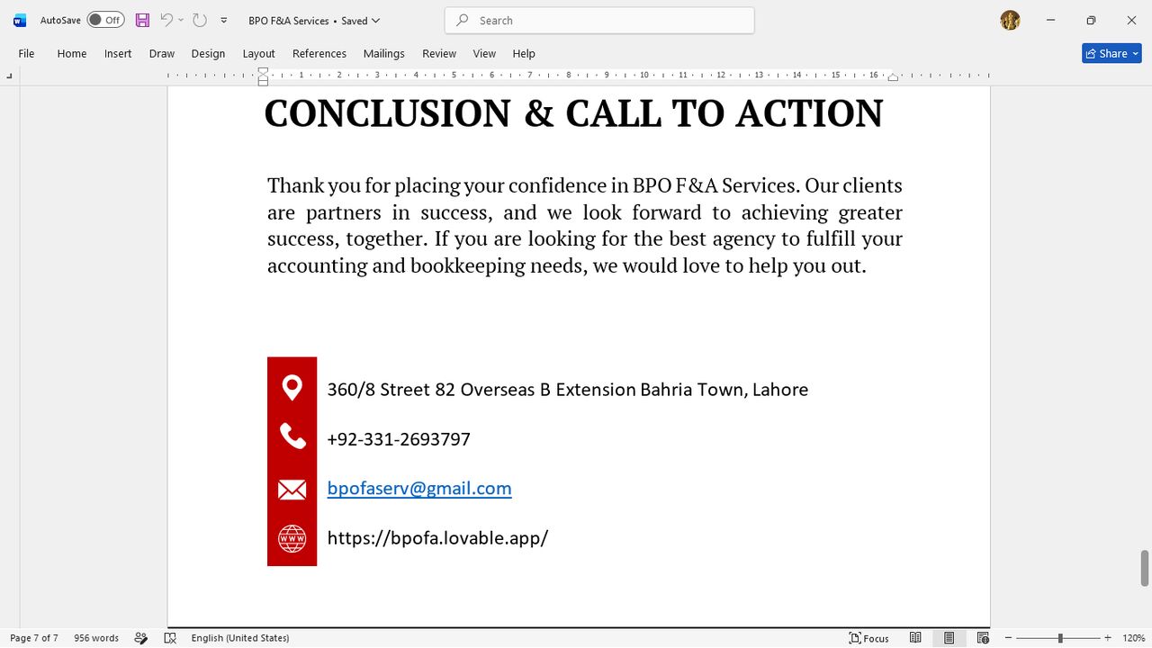
Task: Open the user account profile picture
Action: coord(1010,20)
